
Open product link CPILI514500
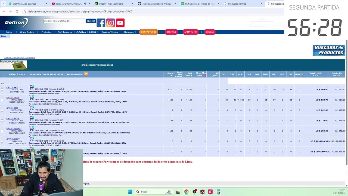pyautogui.click(x=12, y=108)
